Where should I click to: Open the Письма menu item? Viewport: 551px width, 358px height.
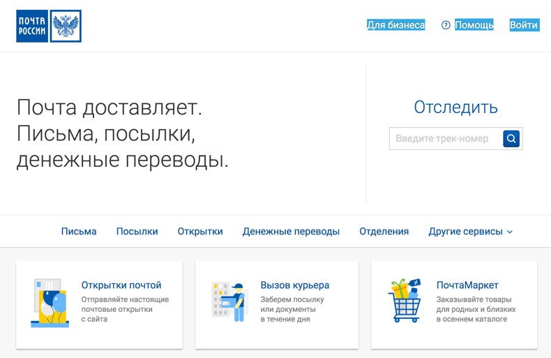point(79,232)
